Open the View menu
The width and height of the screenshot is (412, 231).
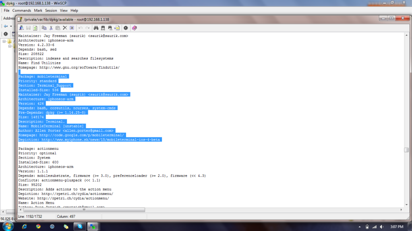(64, 10)
